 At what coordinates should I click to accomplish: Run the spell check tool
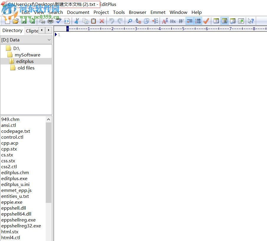(59, 21)
